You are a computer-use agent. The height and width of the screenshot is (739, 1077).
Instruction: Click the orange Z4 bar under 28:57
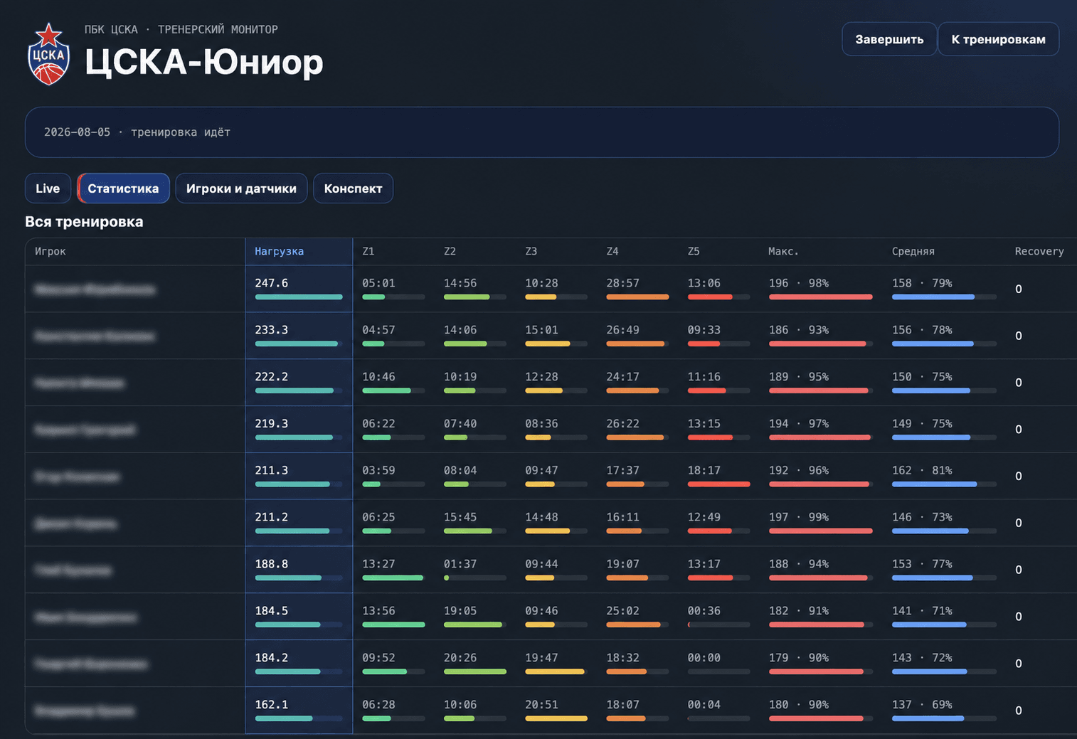click(x=637, y=297)
